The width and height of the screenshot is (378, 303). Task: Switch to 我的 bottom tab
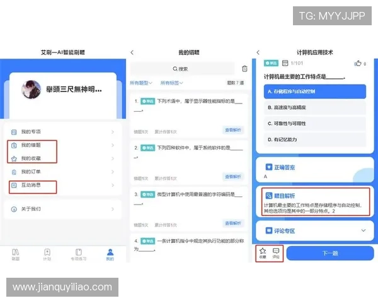click(x=110, y=254)
